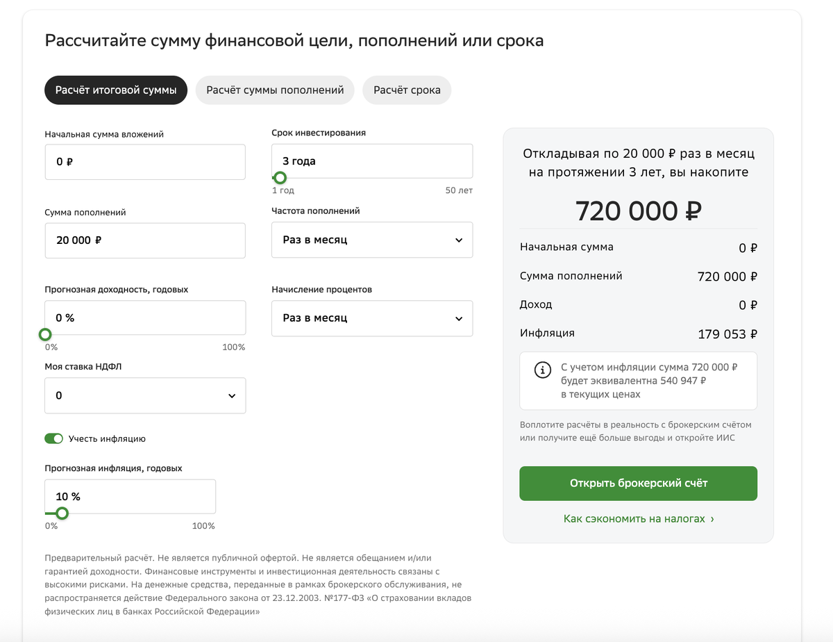The image size is (833, 642).
Task: Click the forecast inflation slider handle
Action: (62, 513)
